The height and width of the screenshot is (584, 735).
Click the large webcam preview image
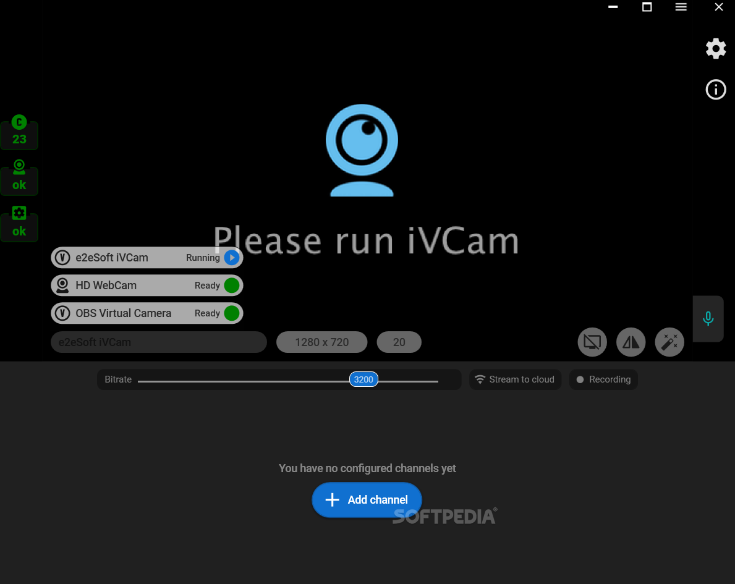(x=362, y=150)
